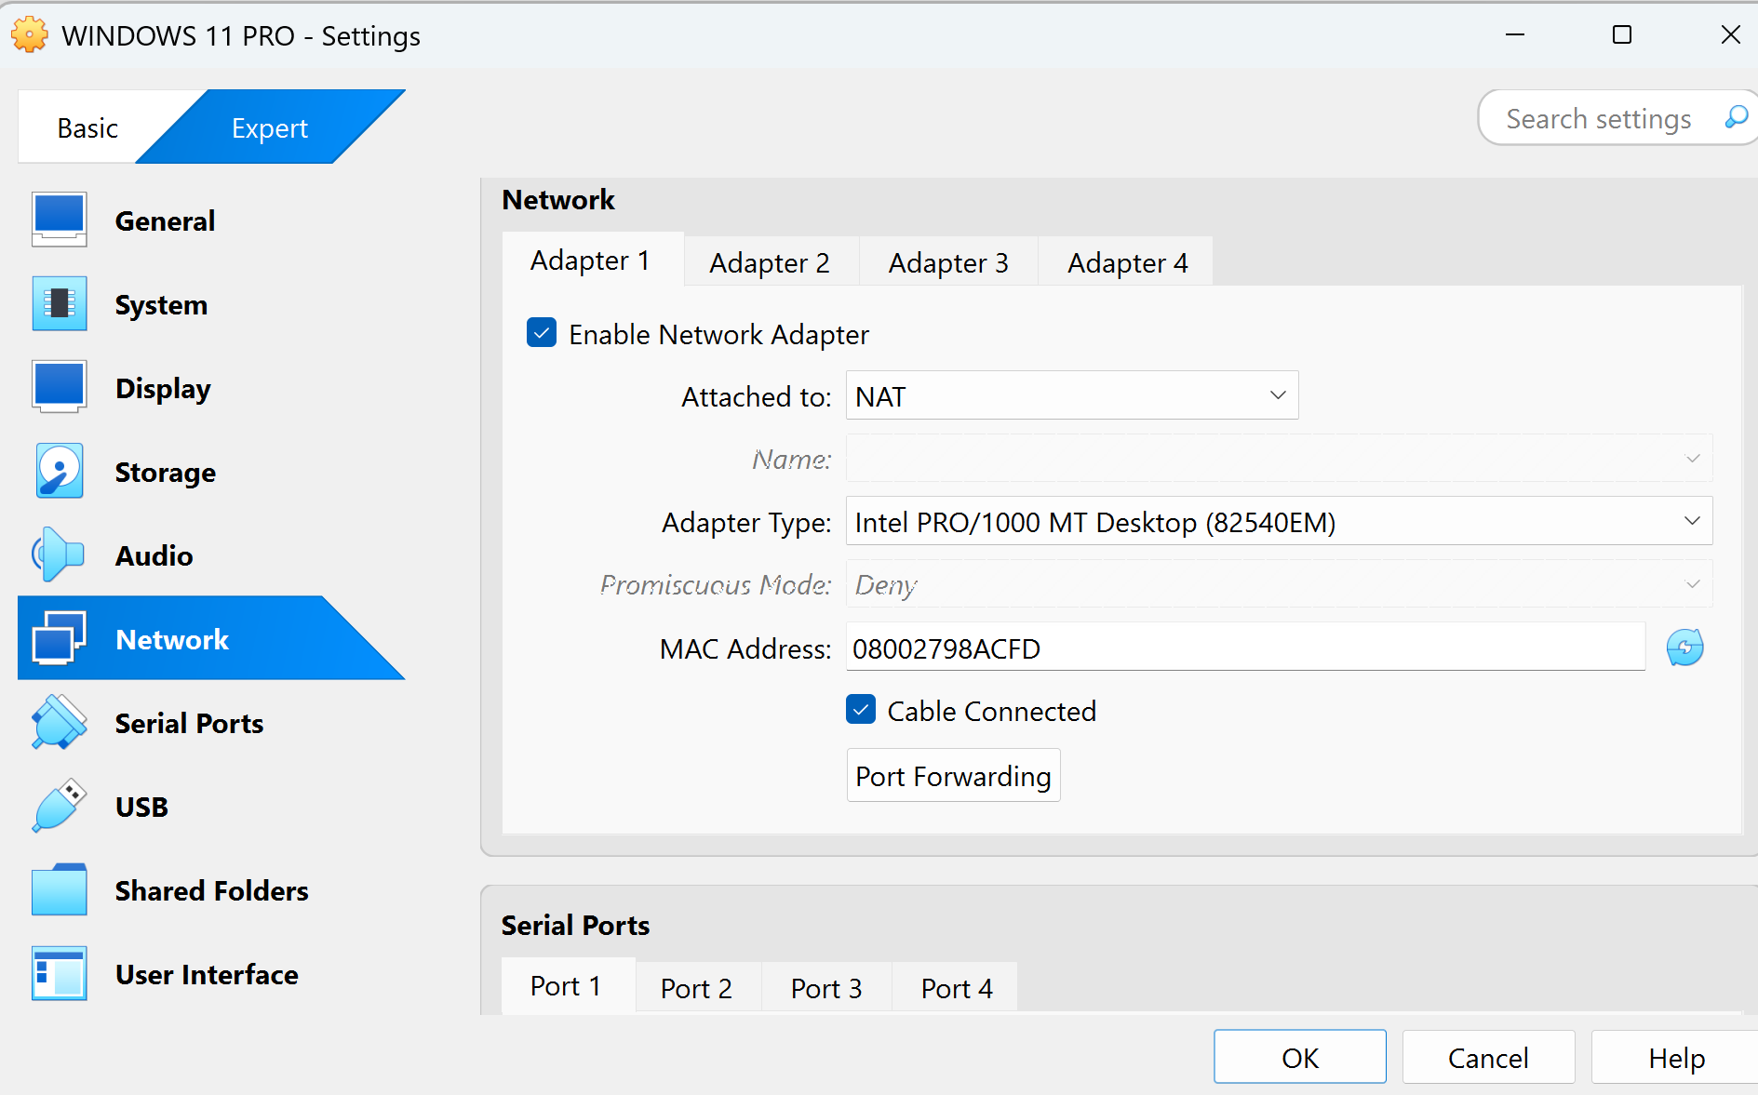The height and width of the screenshot is (1095, 1758).
Task: Click the Display monitor icon
Action: [x=59, y=388]
